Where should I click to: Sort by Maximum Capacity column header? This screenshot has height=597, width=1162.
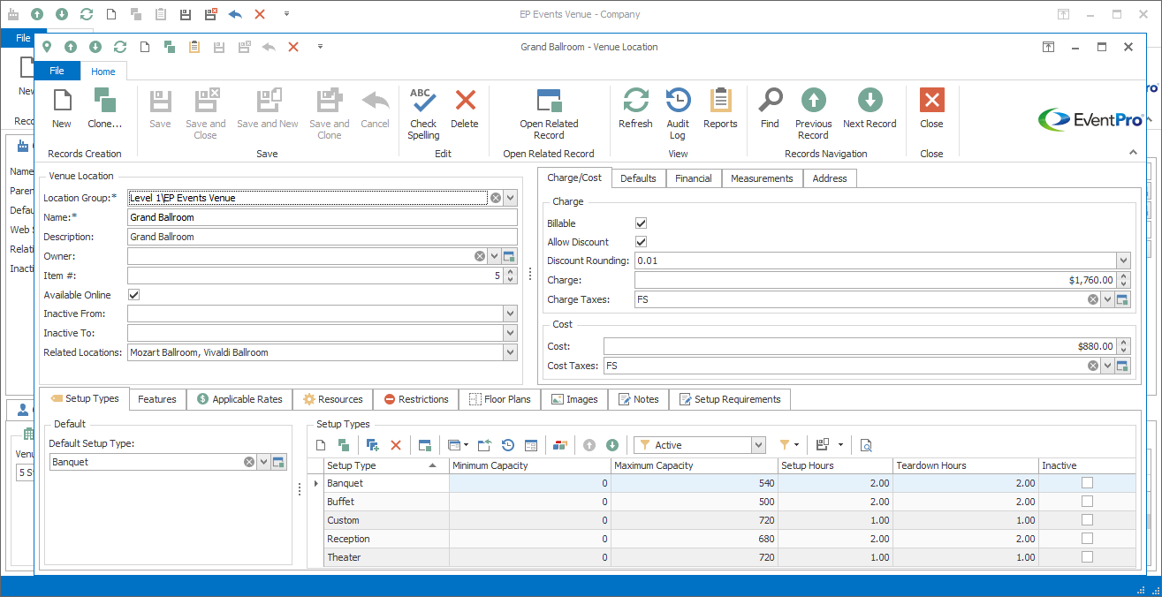694,465
